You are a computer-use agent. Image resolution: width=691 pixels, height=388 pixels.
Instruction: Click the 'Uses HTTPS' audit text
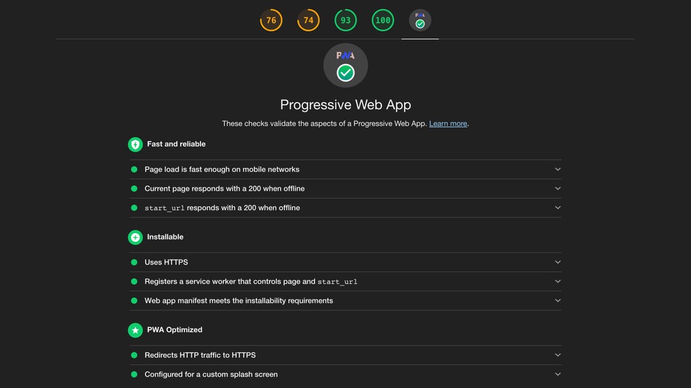click(x=166, y=262)
